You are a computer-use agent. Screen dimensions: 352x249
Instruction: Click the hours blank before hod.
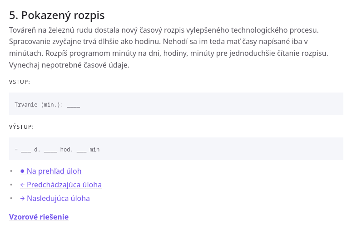coord(50,150)
